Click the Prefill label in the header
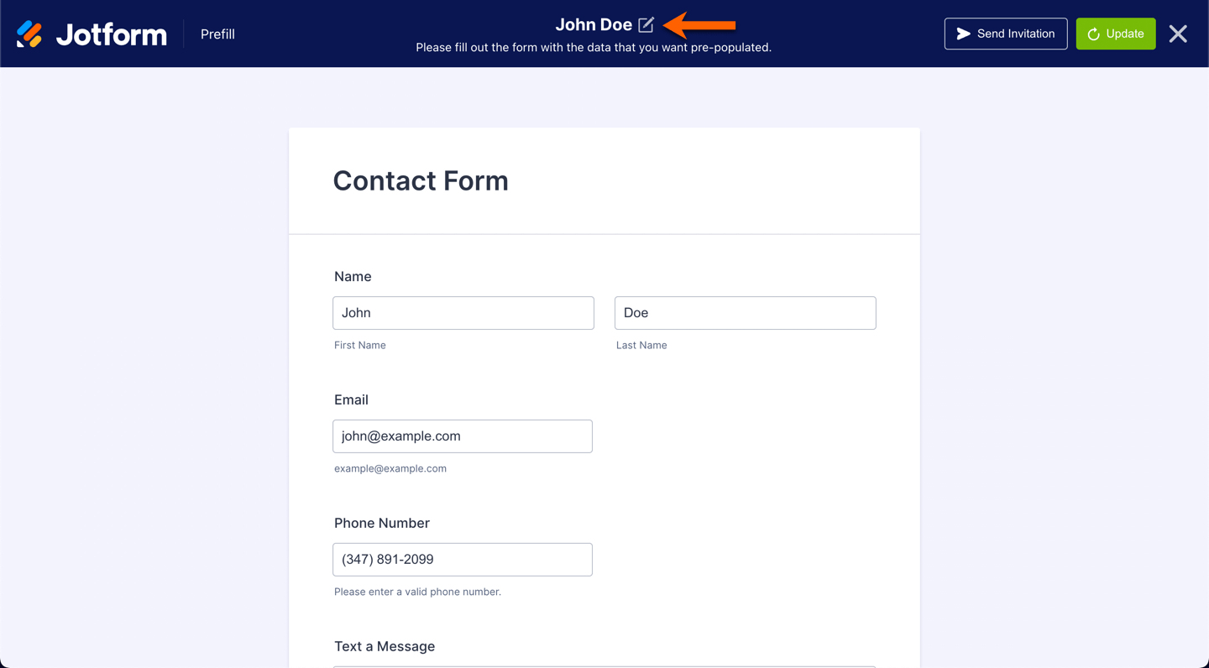This screenshot has width=1209, height=668. point(217,34)
